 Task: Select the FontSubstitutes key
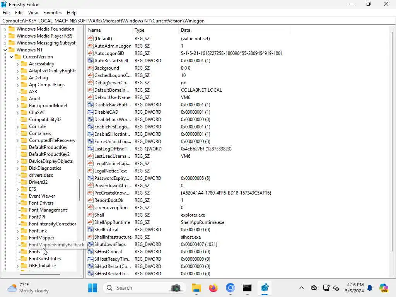[x=45, y=259]
